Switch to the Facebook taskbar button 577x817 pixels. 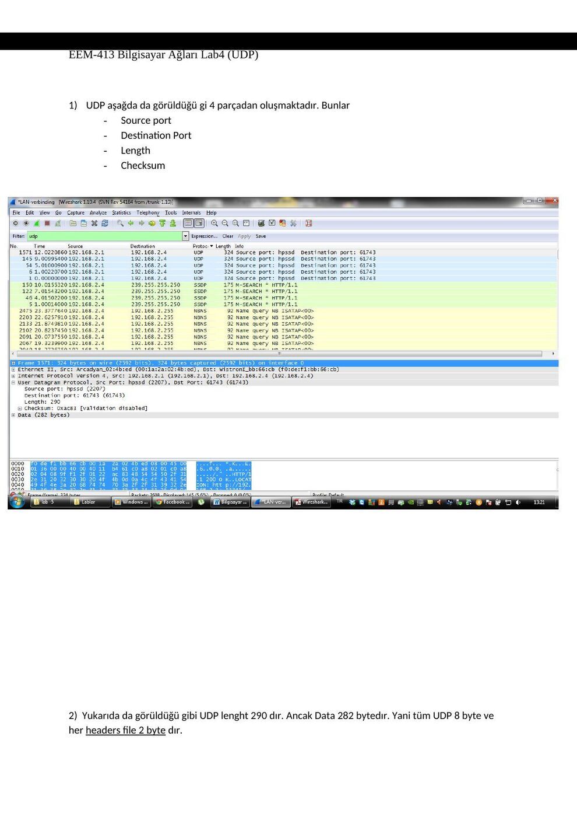[172, 502]
